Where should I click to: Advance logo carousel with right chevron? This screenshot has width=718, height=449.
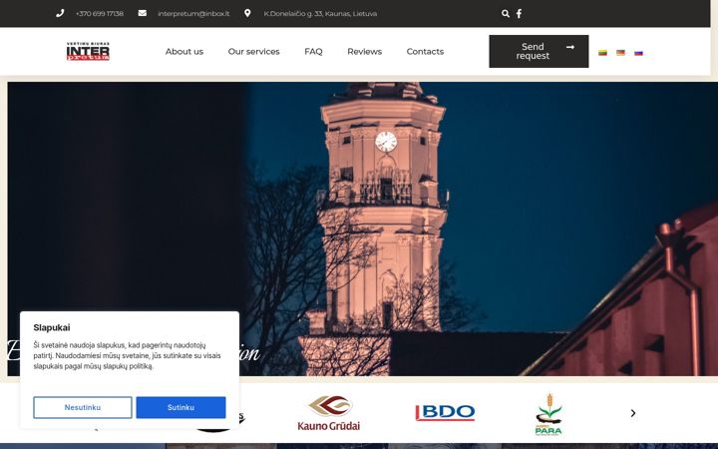tap(633, 413)
